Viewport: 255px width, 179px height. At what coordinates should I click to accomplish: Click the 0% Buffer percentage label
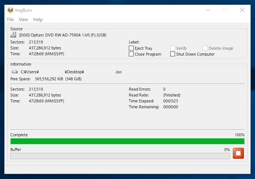point(227,150)
